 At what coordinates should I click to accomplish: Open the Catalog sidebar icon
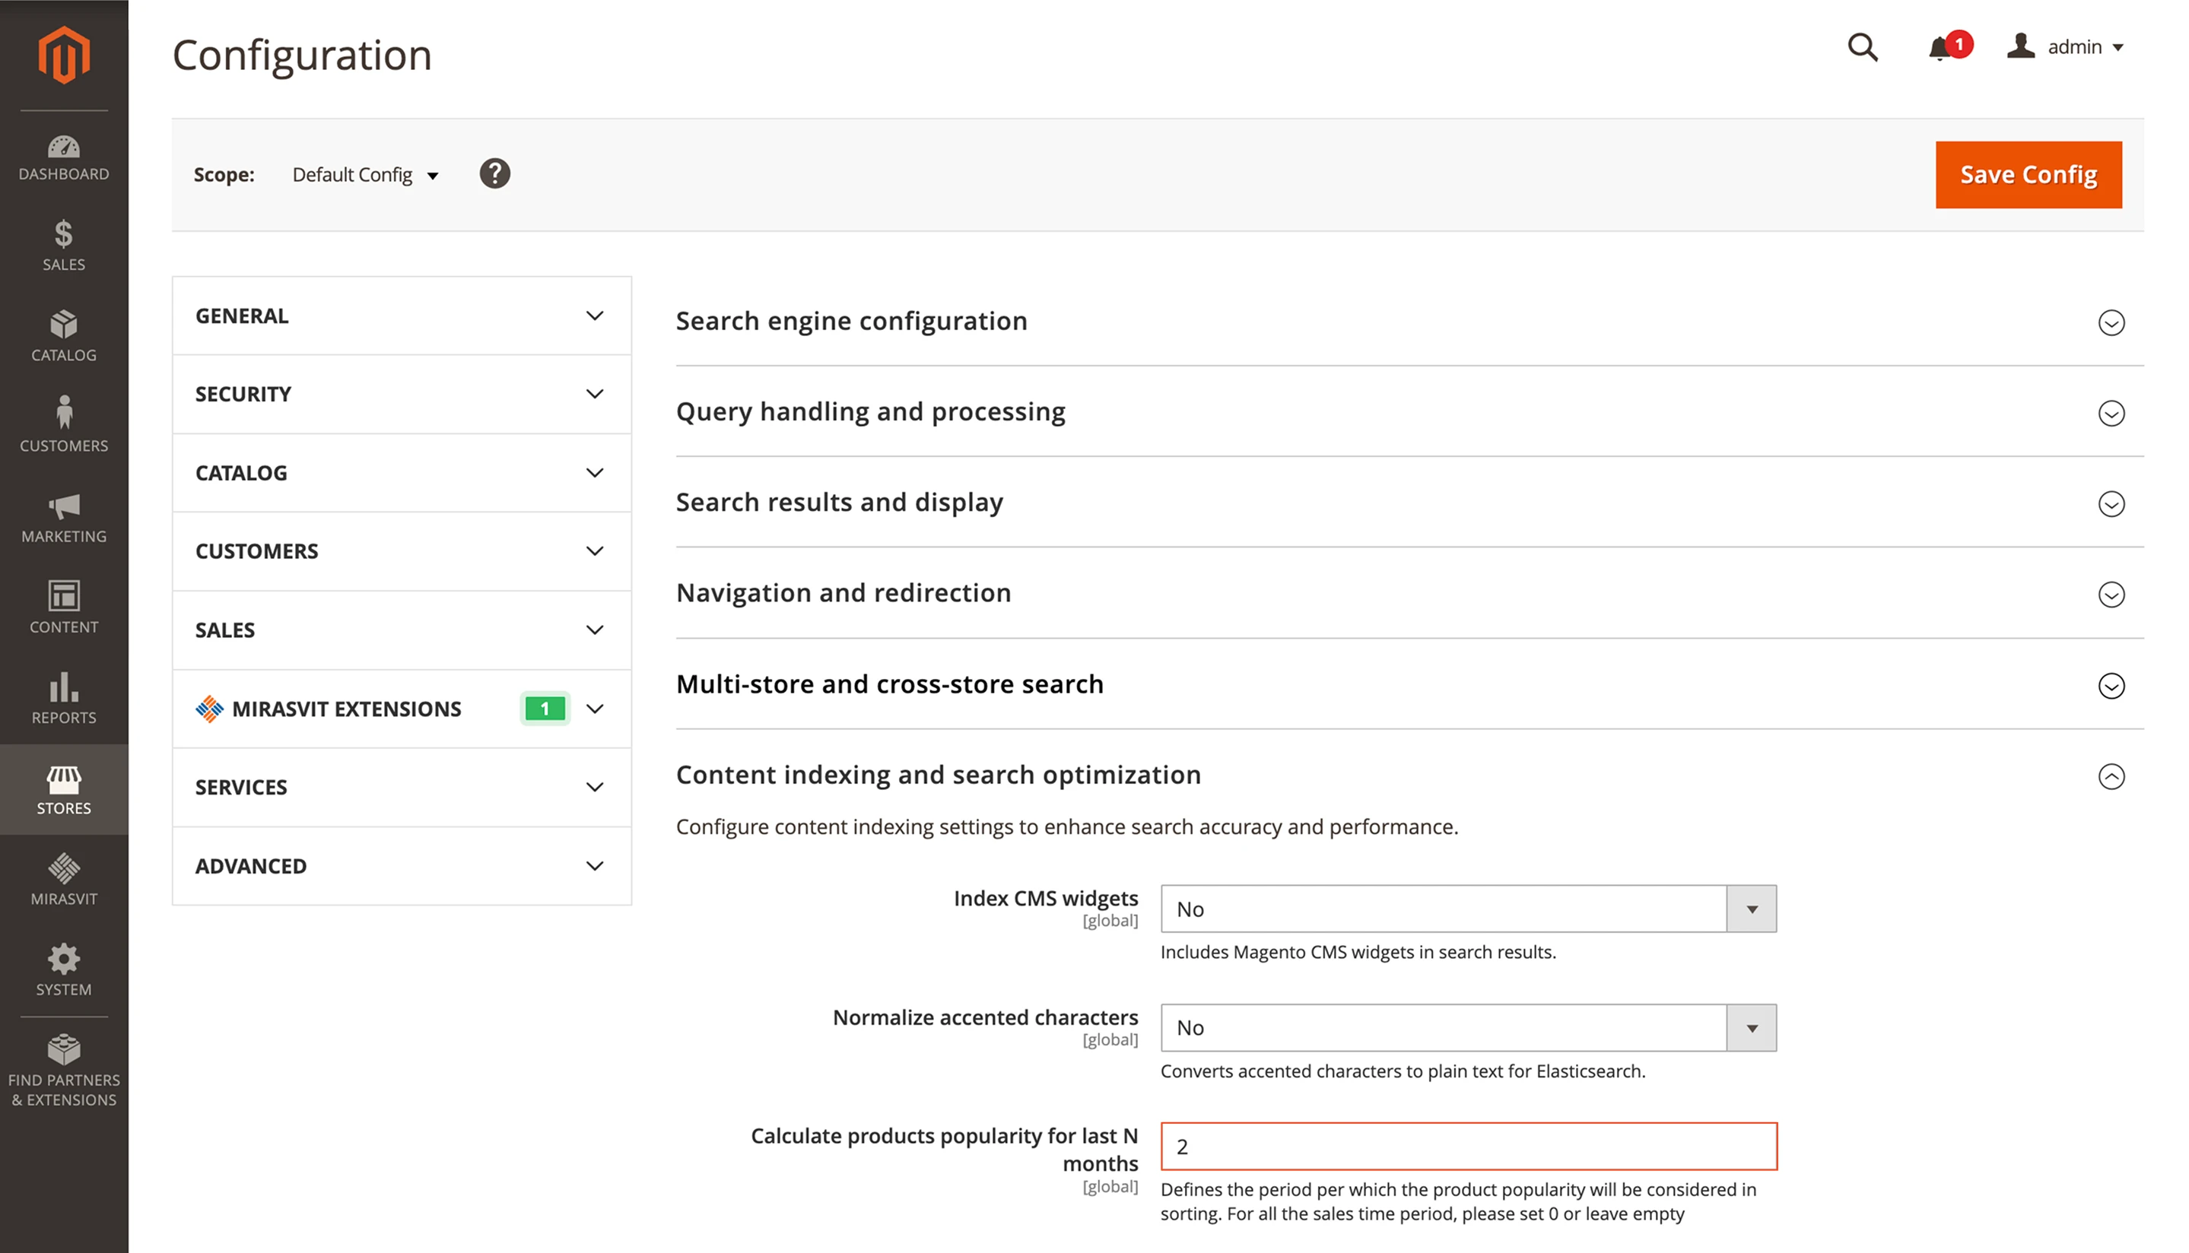pyautogui.click(x=64, y=335)
